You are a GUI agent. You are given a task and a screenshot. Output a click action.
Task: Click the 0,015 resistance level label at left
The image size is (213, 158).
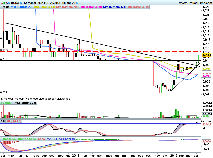point(4,38)
